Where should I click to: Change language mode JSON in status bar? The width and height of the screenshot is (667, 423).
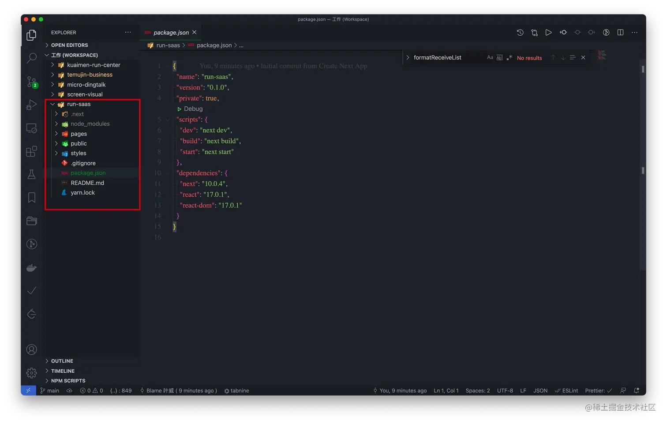[540, 390]
